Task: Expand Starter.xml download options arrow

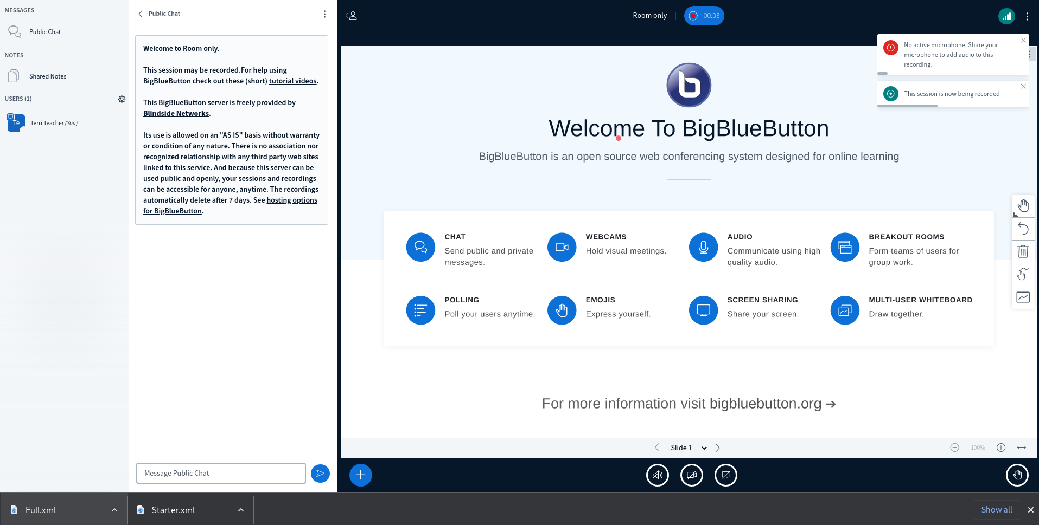Action: tap(241, 510)
